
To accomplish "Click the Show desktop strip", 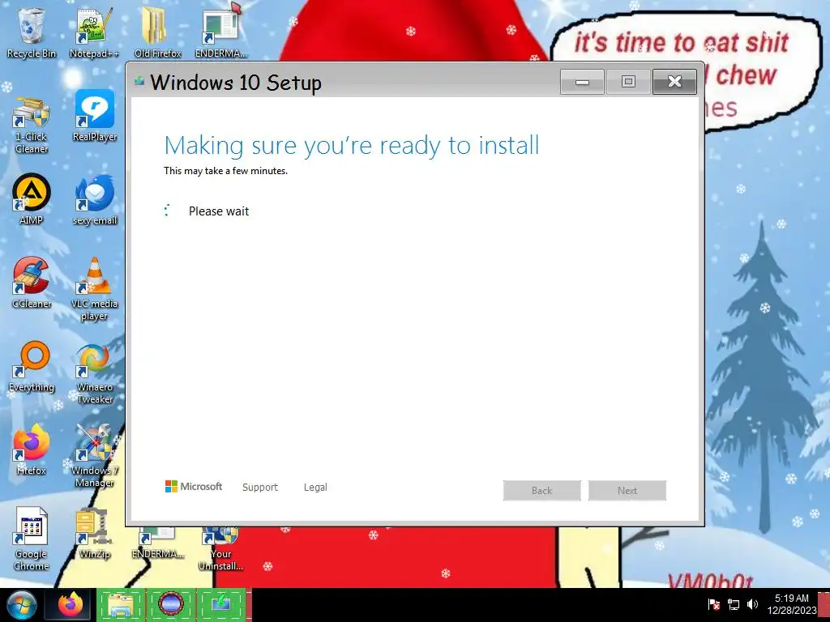I will tap(824, 605).
